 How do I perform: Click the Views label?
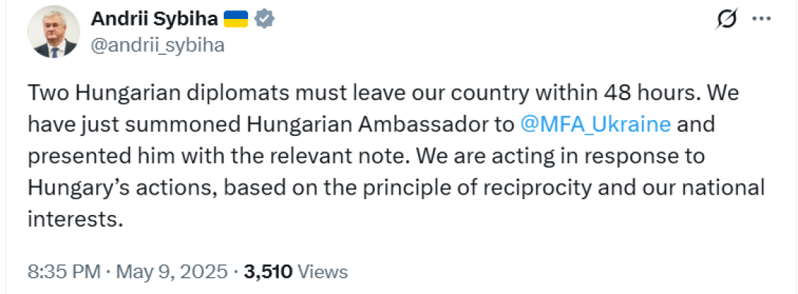tap(323, 272)
